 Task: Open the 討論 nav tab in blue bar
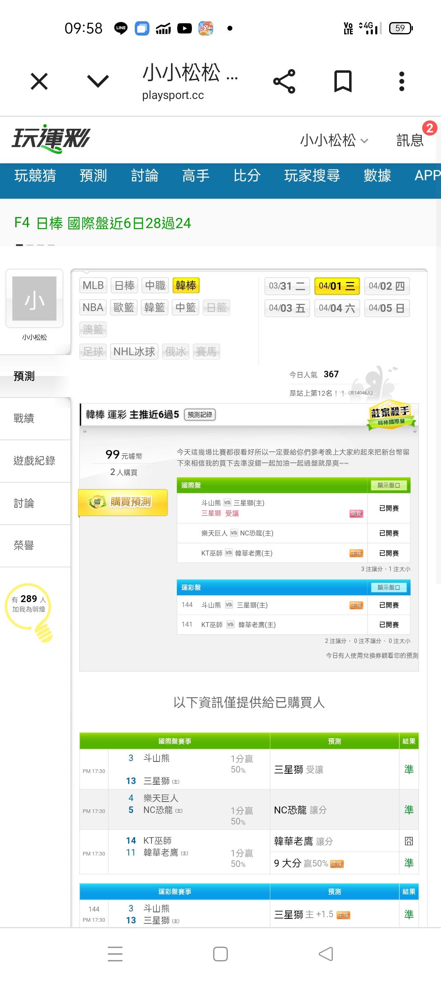[x=145, y=175]
